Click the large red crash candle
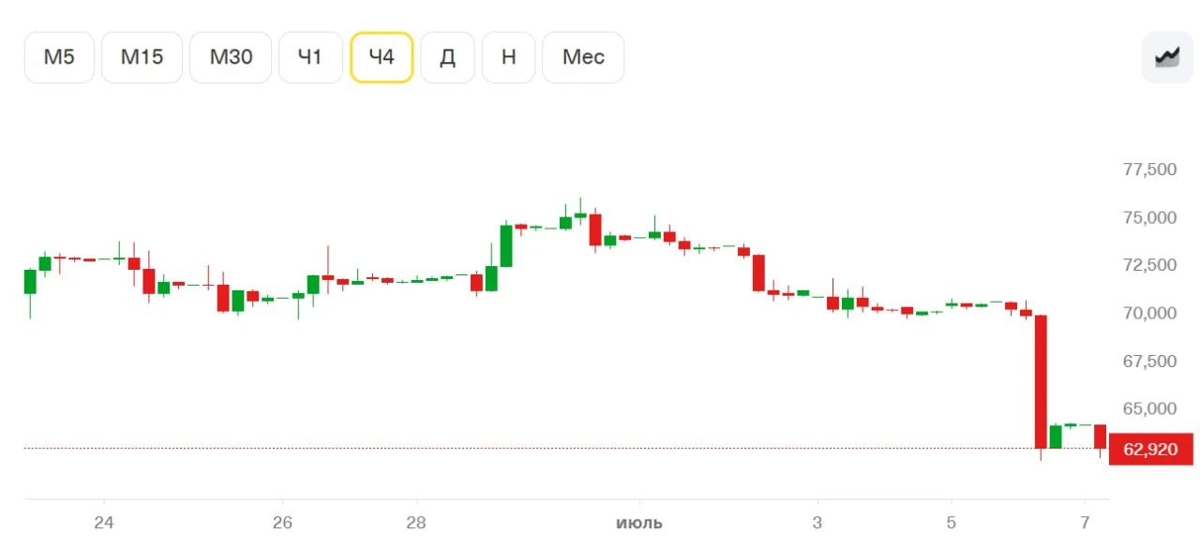This screenshot has height=547, width=1200. click(x=1040, y=381)
